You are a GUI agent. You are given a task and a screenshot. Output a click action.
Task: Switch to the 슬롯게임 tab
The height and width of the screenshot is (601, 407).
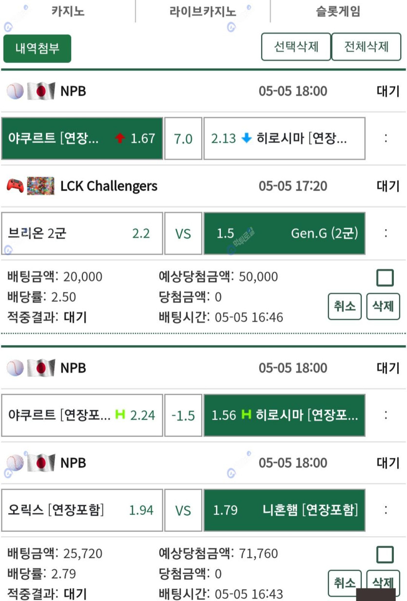coord(338,11)
